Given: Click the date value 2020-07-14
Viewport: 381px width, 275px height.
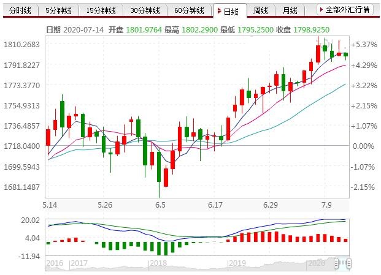Looking at the screenshot, I should (x=83, y=30).
